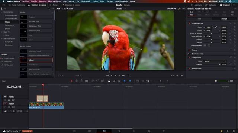
Task: Collapse the Títulos Fusion list section
Action: pyautogui.click(x=52, y=47)
